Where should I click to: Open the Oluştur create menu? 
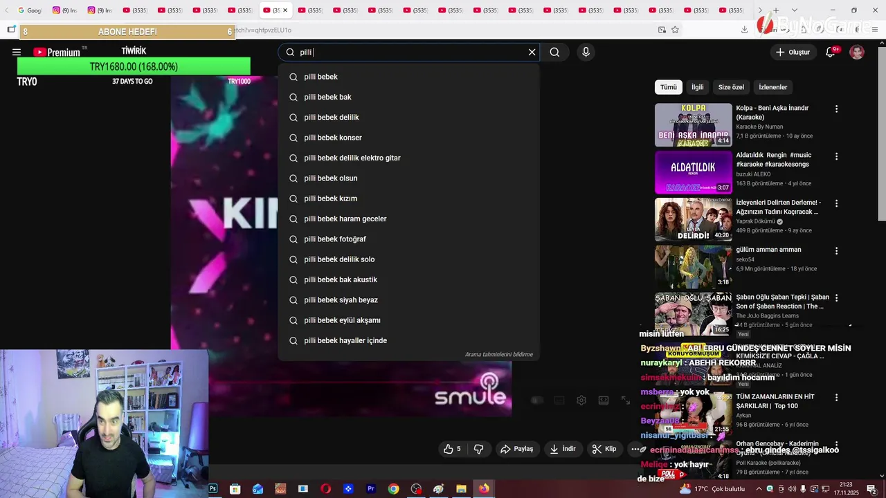(793, 52)
